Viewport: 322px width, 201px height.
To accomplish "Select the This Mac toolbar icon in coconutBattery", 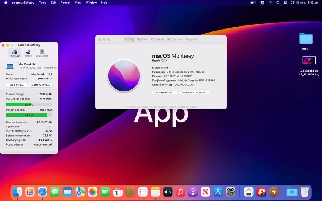I will [x=14, y=53].
